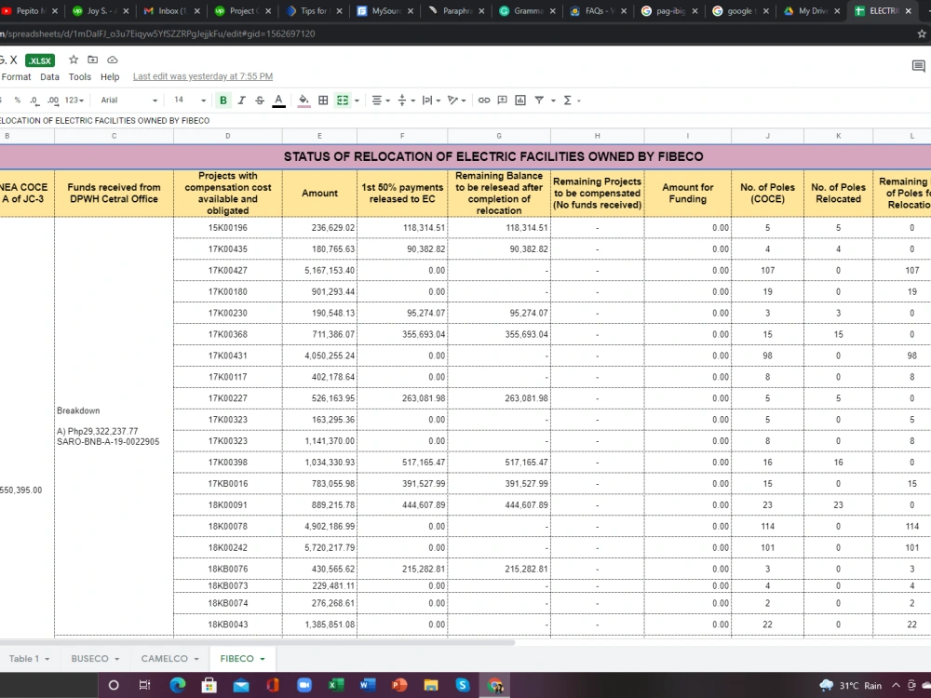Open the last edit history link
The image size is (931, 698).
(x=202, y=76)
